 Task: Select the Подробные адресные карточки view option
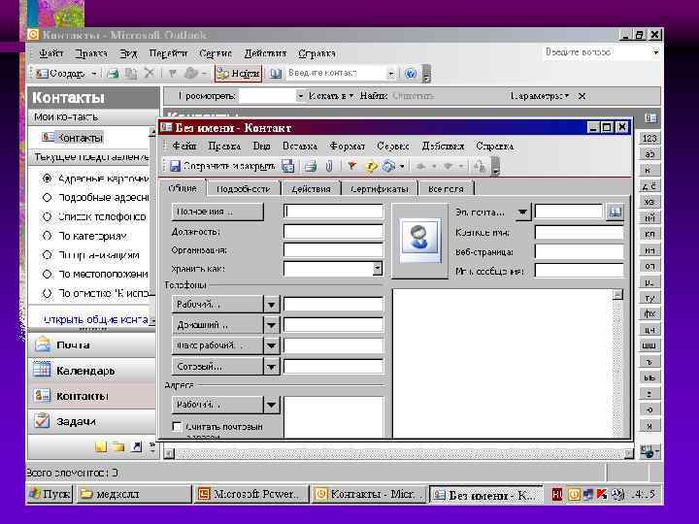[x=95, y=197]
